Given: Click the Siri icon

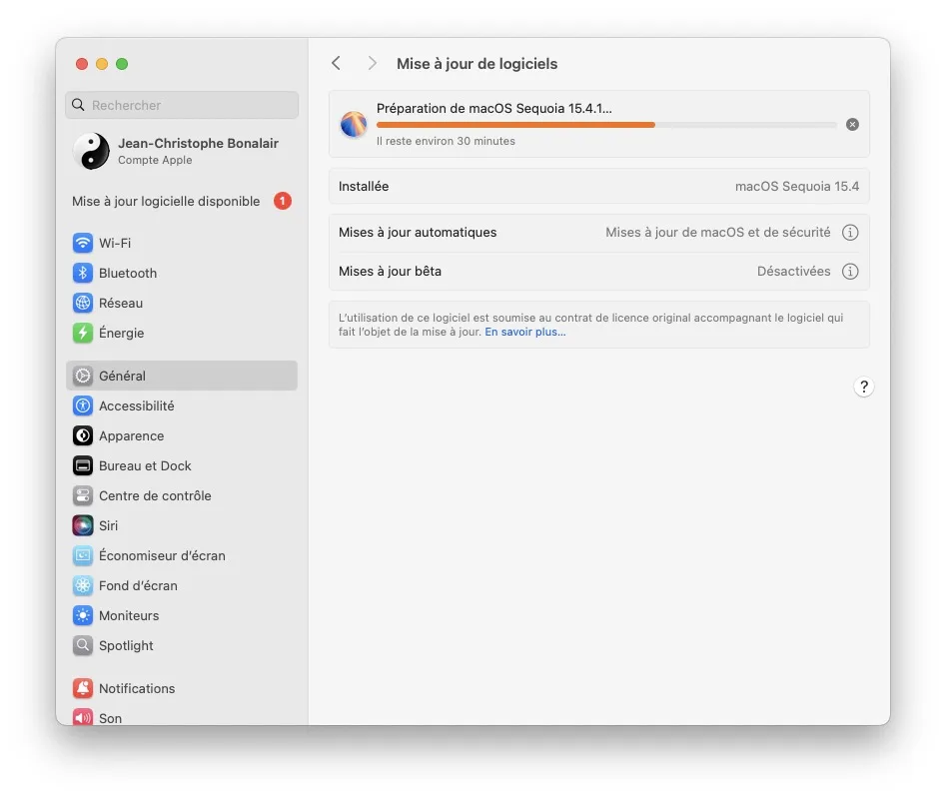Looking at the screenshot, I should (83, 525).
